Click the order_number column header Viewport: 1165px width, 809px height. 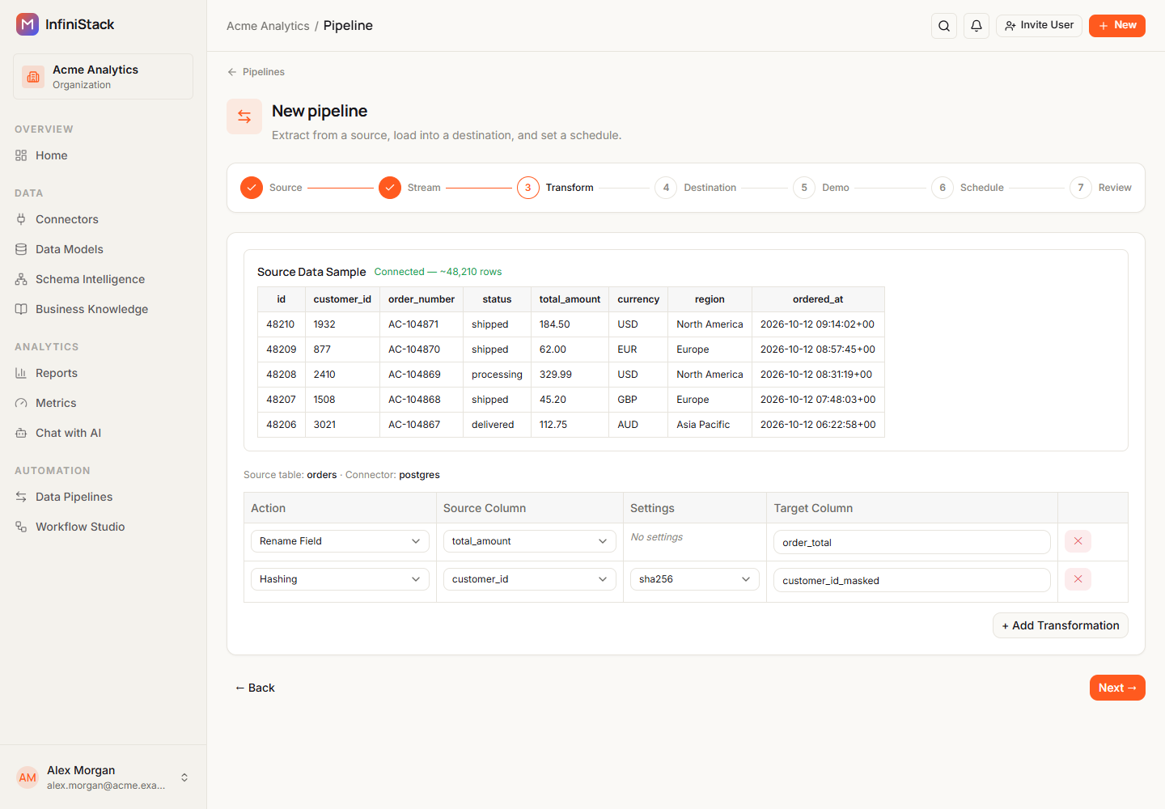422,299
